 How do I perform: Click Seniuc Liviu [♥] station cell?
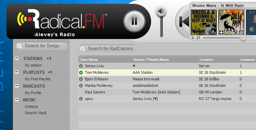pyautogui.click(x=145, y=99)
